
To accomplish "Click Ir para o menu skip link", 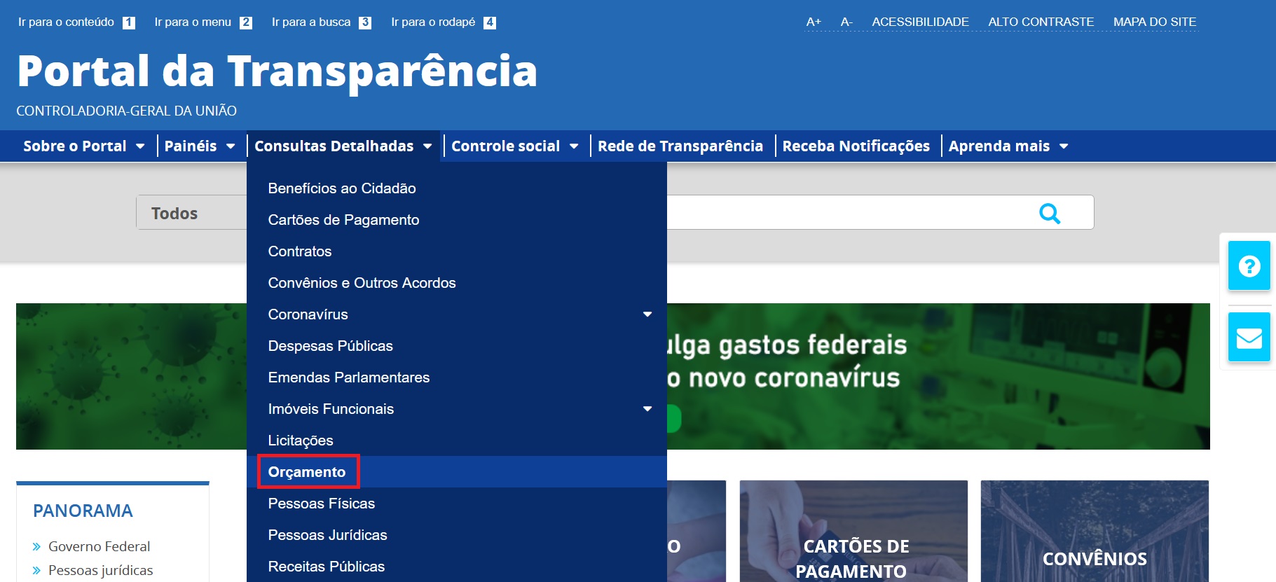I will 203,22.
